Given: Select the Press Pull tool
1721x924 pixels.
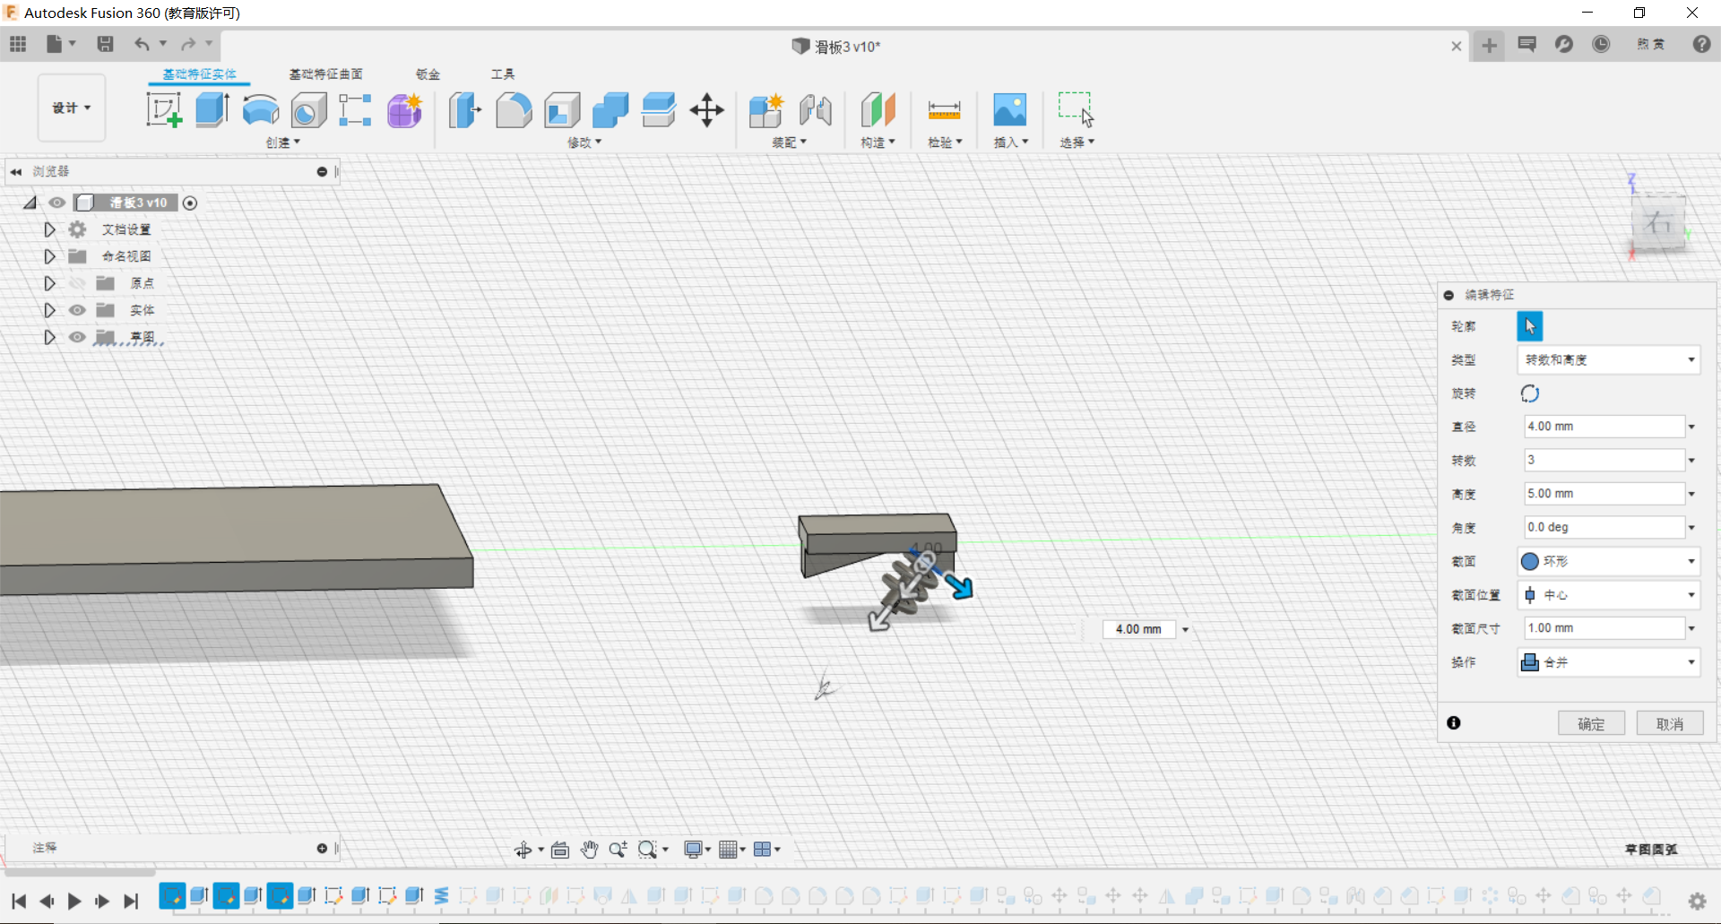Looking at the screenshot, I should [x=464, y=110].
